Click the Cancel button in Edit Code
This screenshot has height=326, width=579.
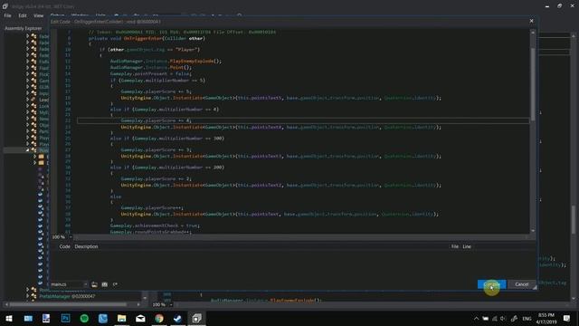point(521,284)
